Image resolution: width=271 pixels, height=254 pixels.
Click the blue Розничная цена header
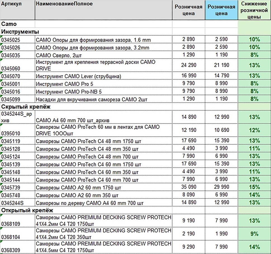pos(221,10)
